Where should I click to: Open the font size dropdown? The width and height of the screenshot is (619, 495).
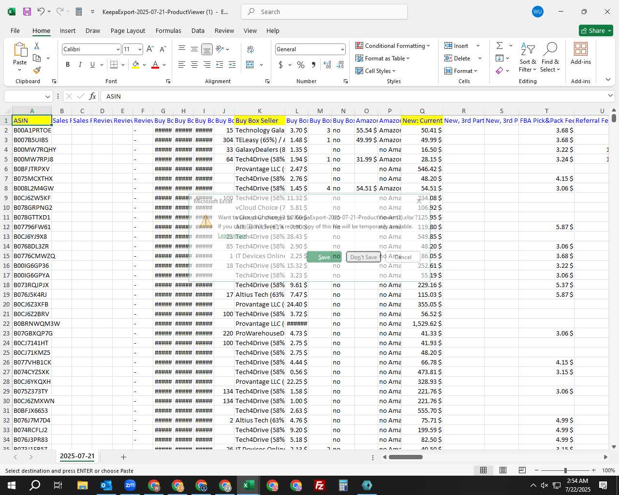click(x=140, y=49)
